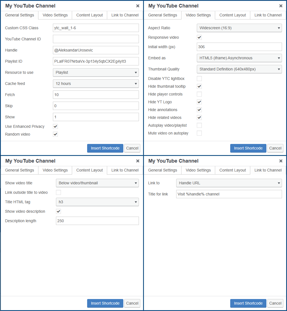The height and width of the screenshot is (311, 287).
Task: Click the Skip input field
Action: [x=96, y=106]
